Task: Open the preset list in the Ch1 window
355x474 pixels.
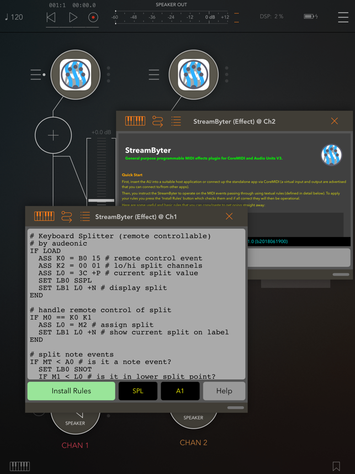Action: click(x=85, y=216)
